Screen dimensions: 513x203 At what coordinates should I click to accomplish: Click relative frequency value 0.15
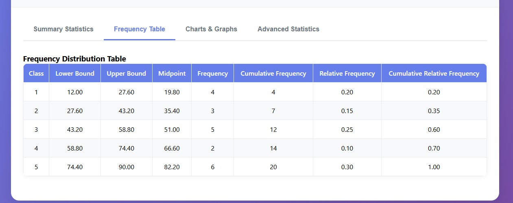click(347, 111)
